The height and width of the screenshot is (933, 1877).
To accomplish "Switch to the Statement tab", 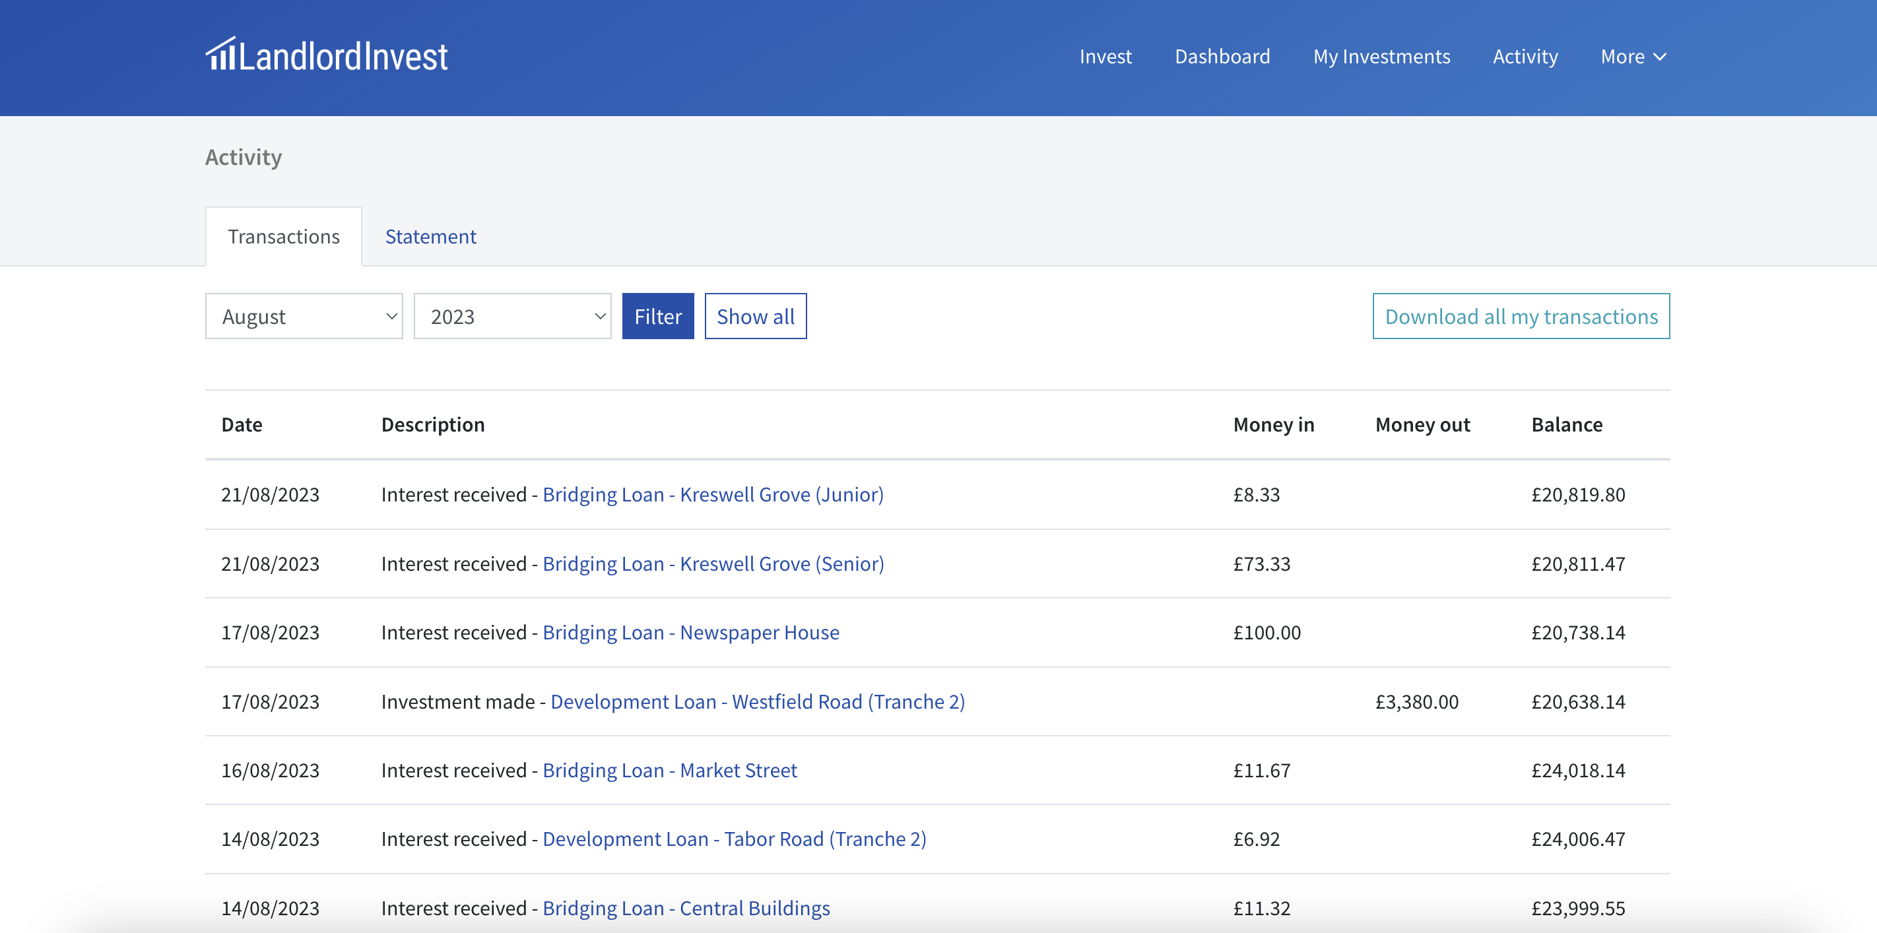I will click(x=430, y=237).
